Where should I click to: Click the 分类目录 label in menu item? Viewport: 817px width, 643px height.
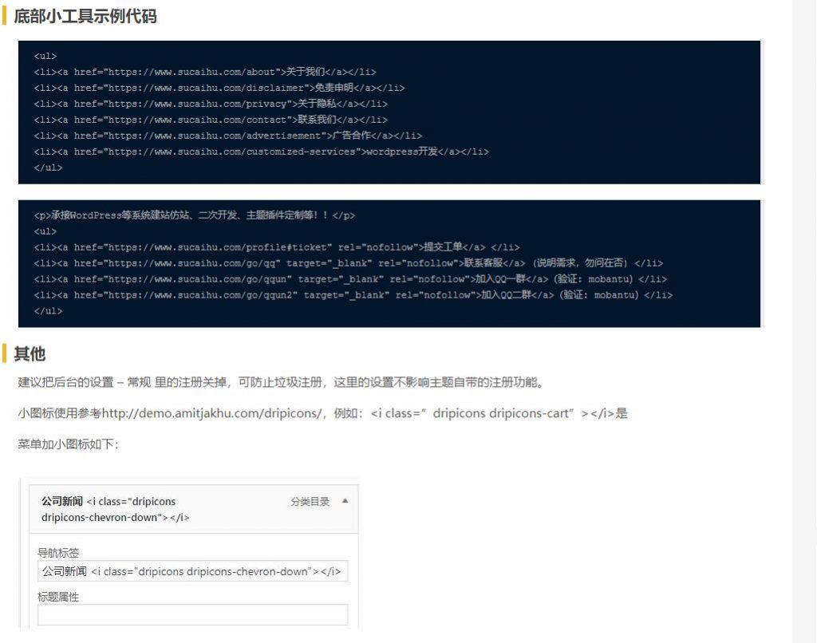point(310,501)
